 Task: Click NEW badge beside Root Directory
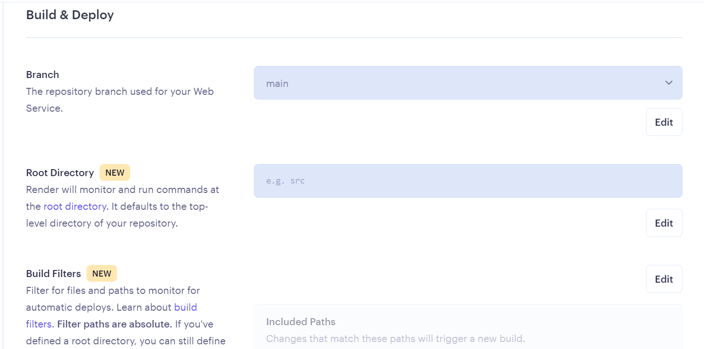tap(115, 172)
